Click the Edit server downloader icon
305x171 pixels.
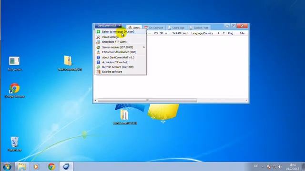point(99,52)
